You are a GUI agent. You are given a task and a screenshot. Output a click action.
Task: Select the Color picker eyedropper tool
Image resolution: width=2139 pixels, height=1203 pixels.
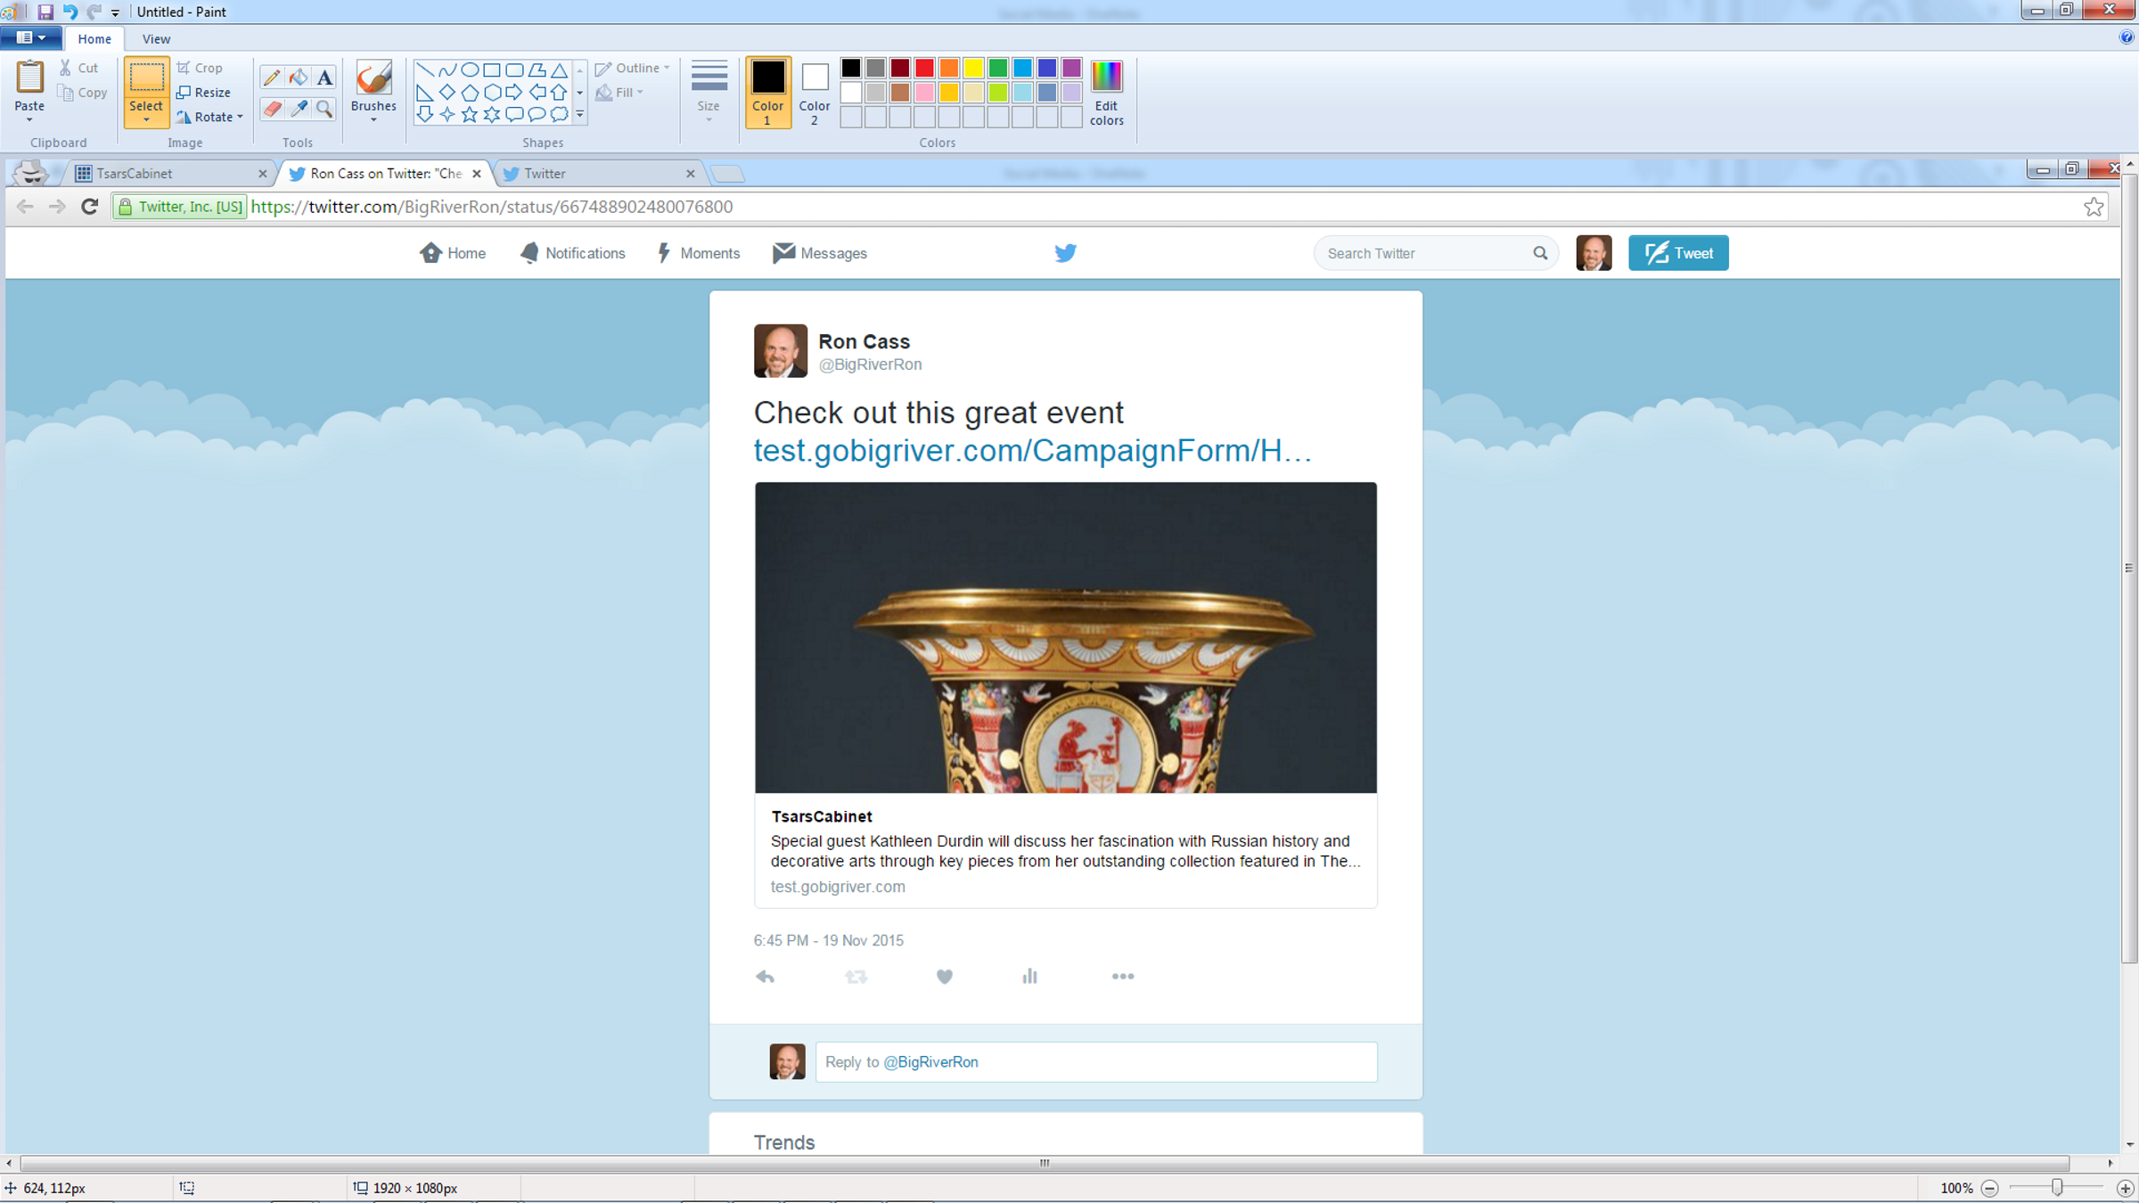299,109
